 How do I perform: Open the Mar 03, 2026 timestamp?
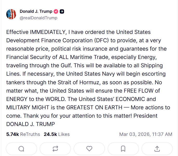pos(146,134)
